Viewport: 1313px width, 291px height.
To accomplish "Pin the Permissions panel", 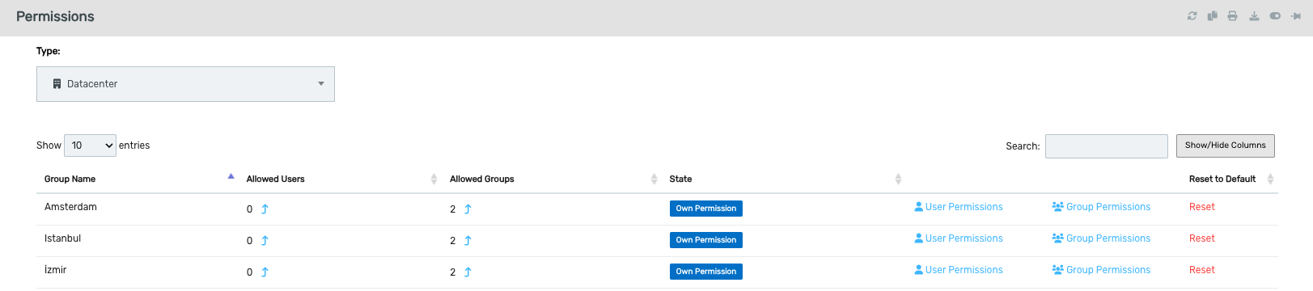I will tap(1295, 16).
